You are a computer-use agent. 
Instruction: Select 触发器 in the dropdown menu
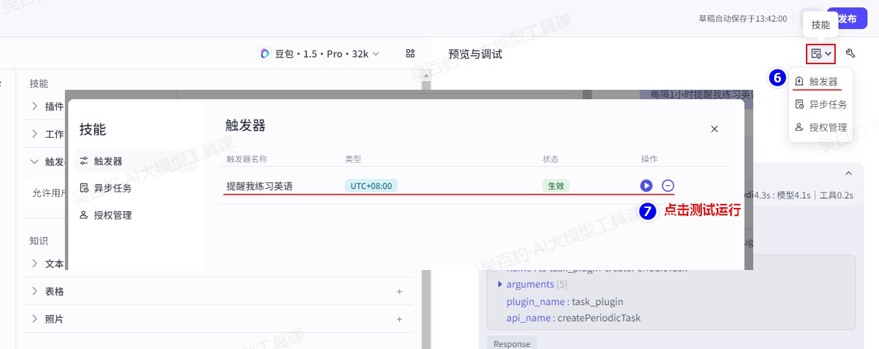[x=822, y=81]
